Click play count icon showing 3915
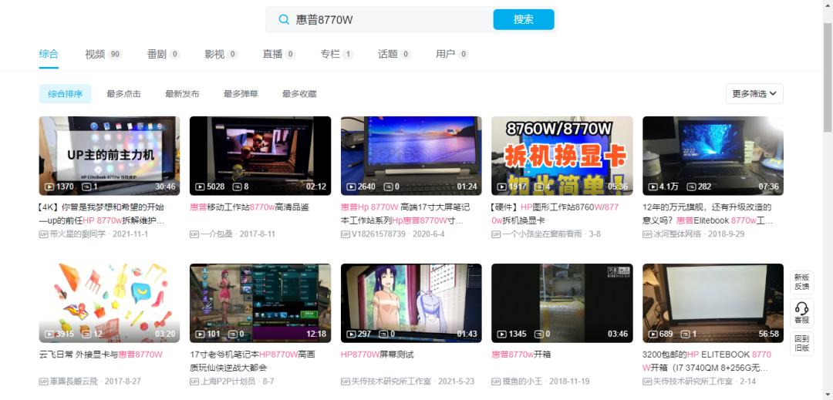 click(x=49, y=334)
